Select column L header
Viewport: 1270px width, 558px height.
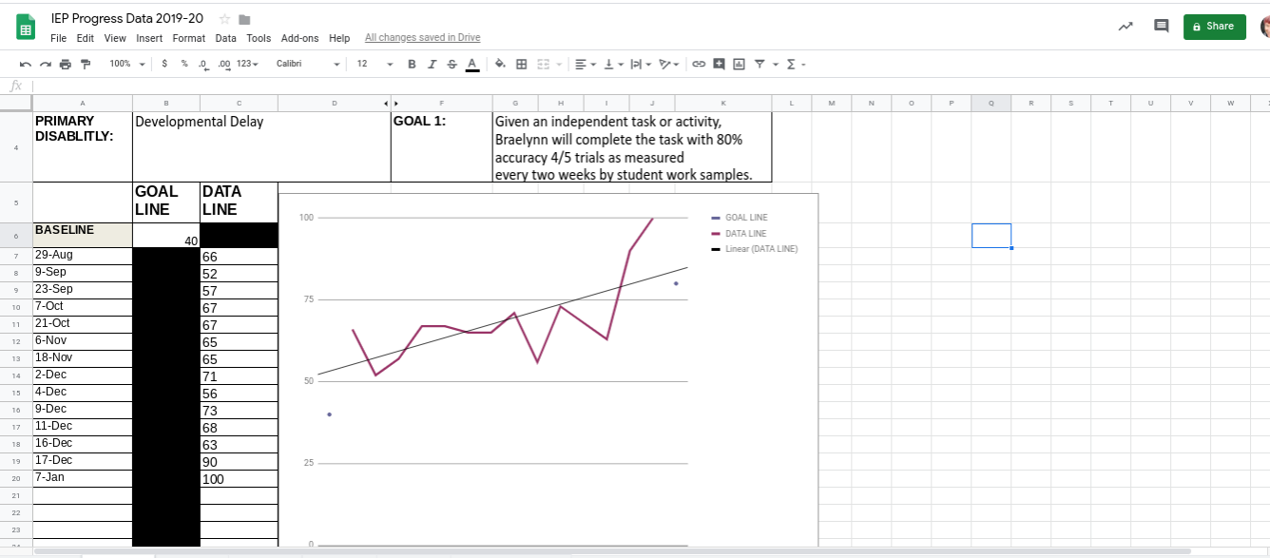792,103
